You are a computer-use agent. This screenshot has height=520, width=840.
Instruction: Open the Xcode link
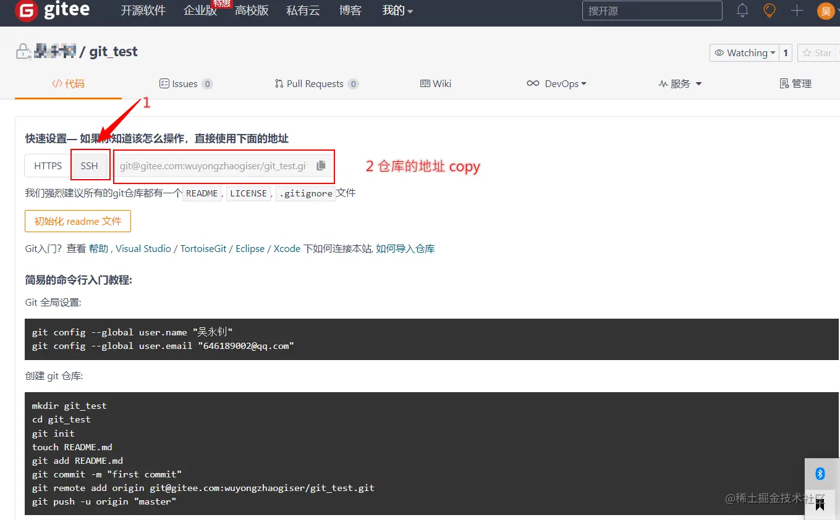287,248
